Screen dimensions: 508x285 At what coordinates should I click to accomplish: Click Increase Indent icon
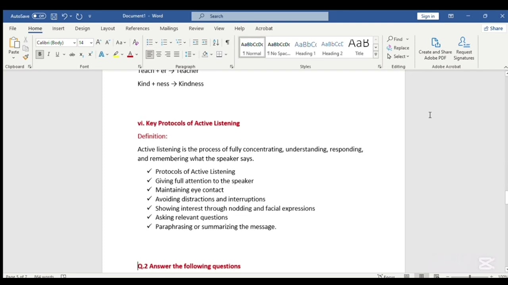204,42
